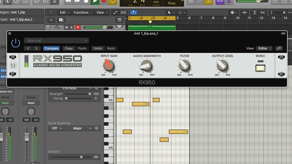
Task: Open the Manual preset dropdown
Action: (x=56, y=40)
